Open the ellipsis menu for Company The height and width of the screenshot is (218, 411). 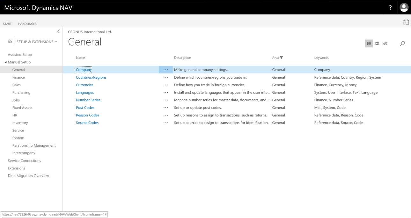tap(165, 70)
